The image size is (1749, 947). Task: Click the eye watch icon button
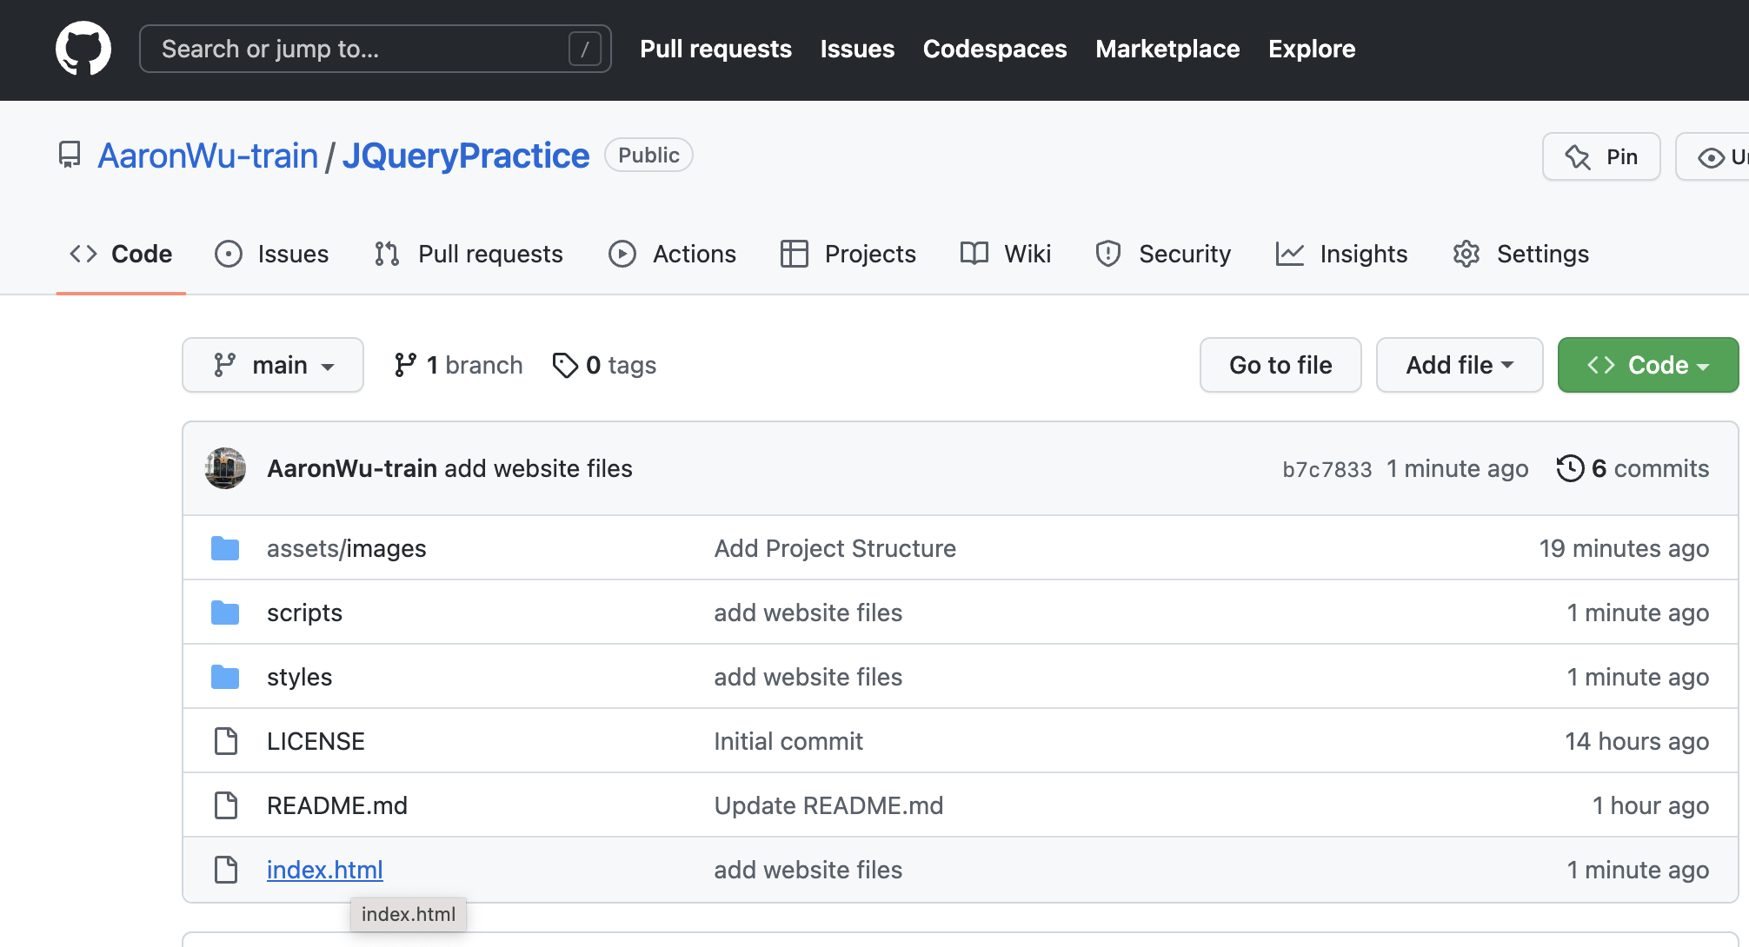[x=1712, y=157]
